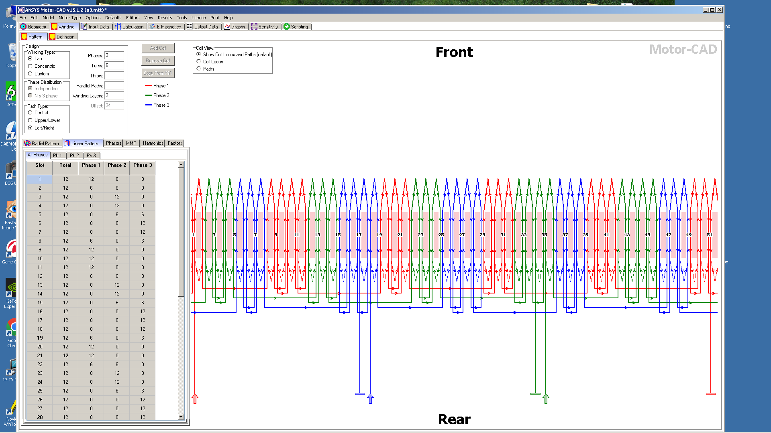Select the Definition sub-tab

click(62, 37)
